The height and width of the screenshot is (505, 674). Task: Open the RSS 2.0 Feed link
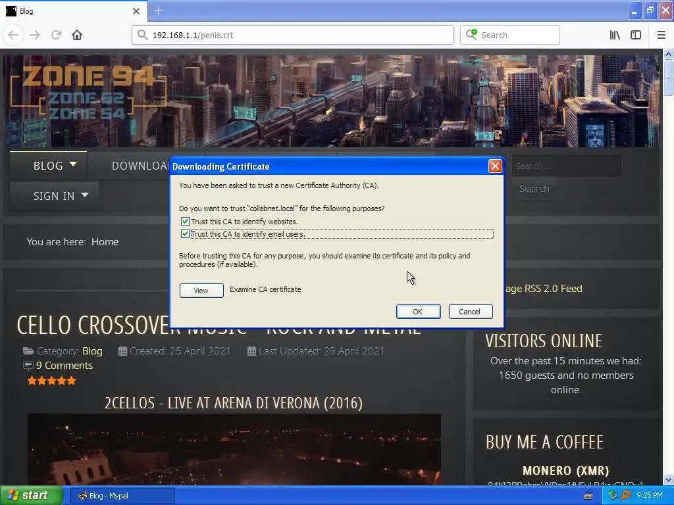[544, 289]
